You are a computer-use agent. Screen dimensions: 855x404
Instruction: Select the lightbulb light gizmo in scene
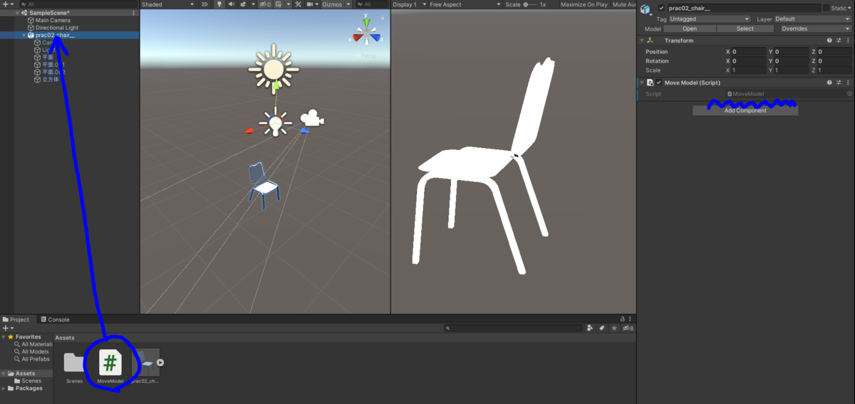click(x=275, y=123)
